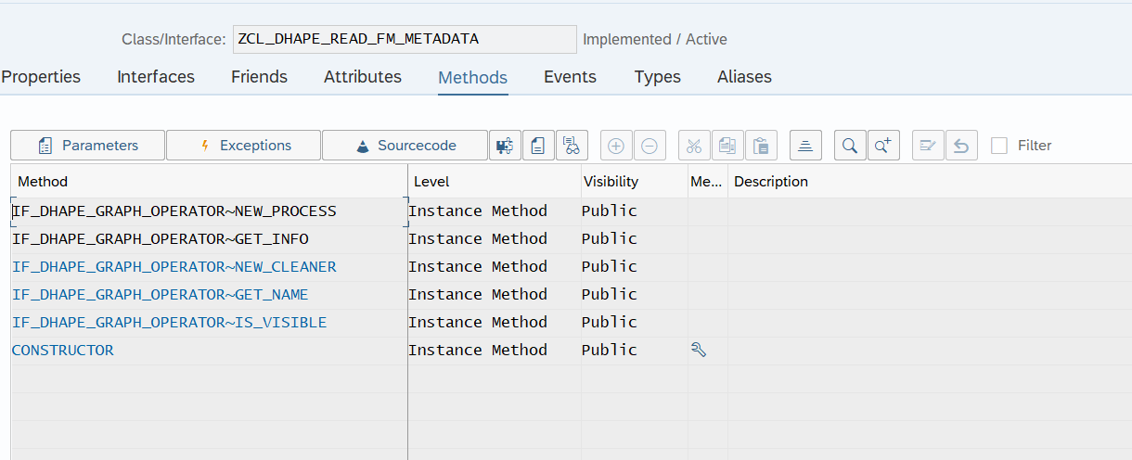Click the document page icon in toolbar
The image size is (1132, 460).
pyautogui.click(x=537, y=146)
